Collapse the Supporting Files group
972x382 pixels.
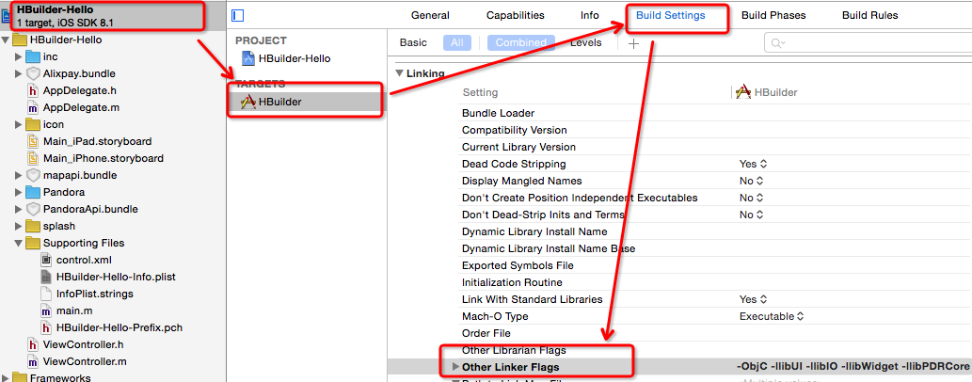pyautogui.click(x=19, y=243)
